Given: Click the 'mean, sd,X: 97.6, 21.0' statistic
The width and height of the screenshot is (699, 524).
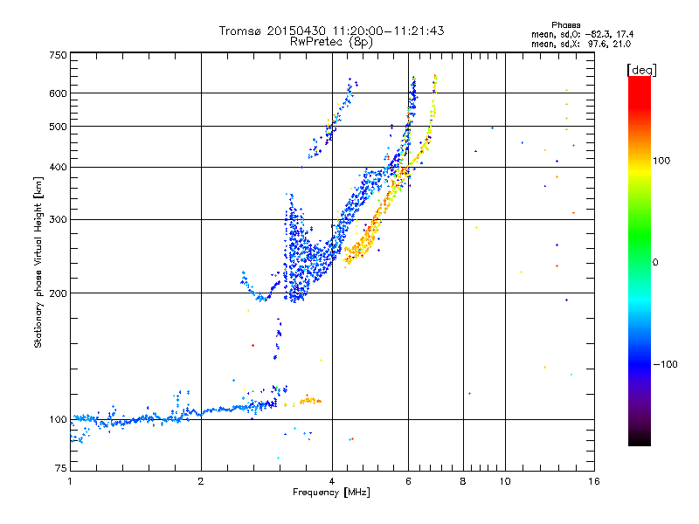Looking at the screenshot, I should click(x=581, y=44).
